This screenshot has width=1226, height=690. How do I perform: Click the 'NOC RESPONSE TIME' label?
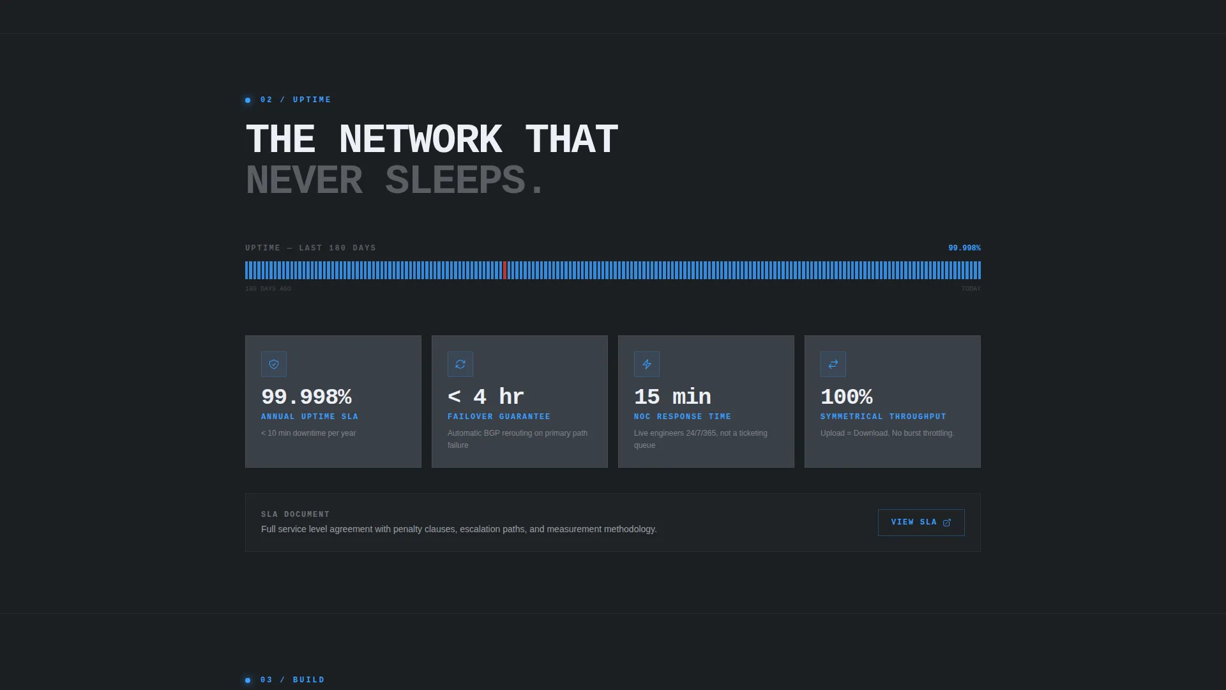coord(683,417)
